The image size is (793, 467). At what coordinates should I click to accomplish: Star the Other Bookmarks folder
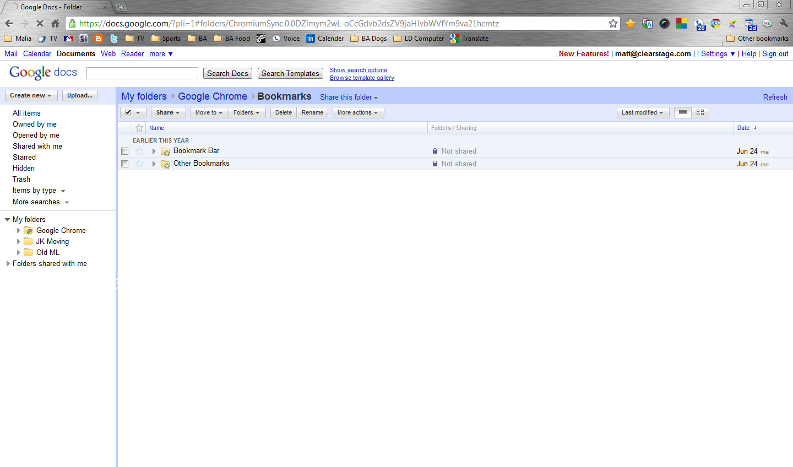point(139,164)
